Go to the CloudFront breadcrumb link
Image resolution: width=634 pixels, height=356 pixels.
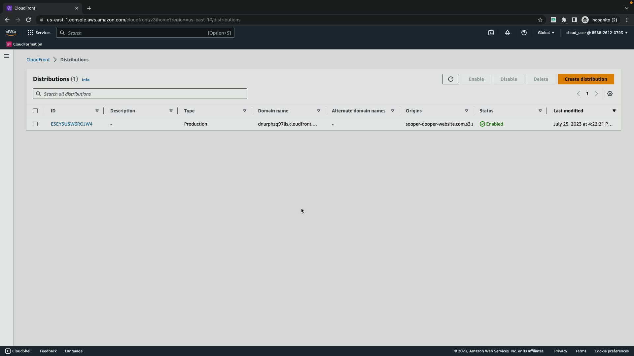pyautogui.click(x=38, y=60)
